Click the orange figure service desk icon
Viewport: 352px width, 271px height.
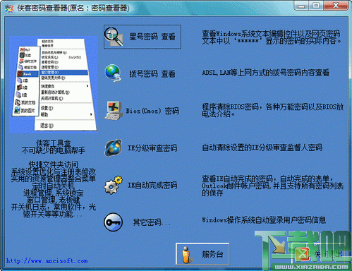[186, 255]
